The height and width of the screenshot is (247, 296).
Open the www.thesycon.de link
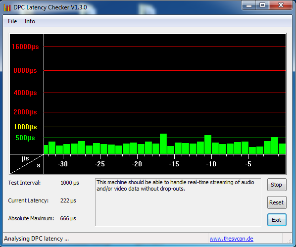coord(231,239)
